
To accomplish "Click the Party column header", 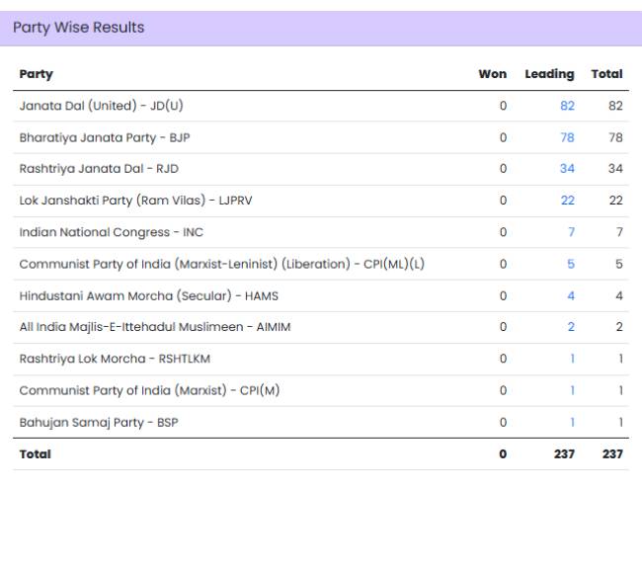I will (x=37, y=74).
